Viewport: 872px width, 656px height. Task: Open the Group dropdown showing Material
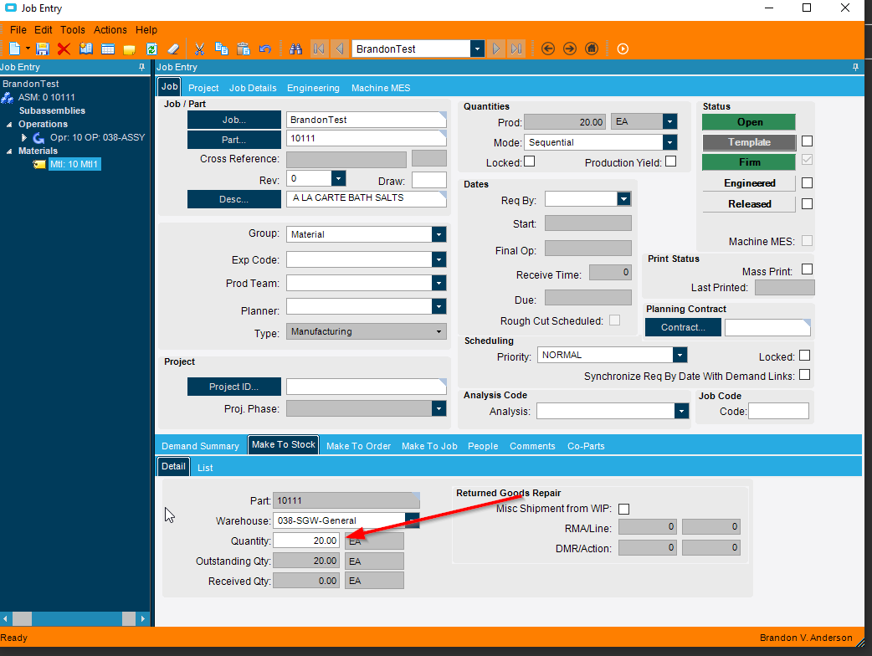click(x=439, y=234)
